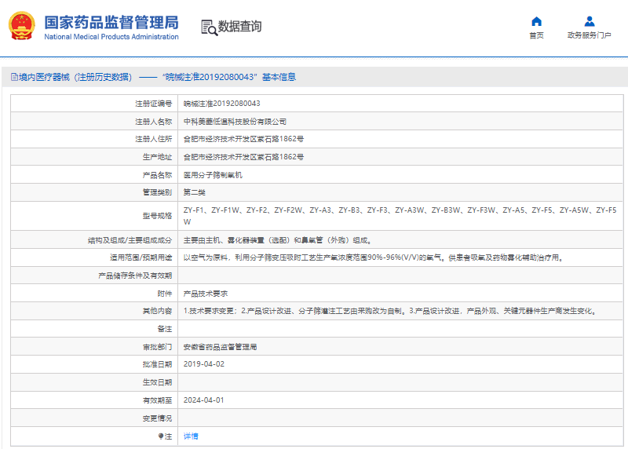Click National Medical Products Administration text
The width and height of the screenshot is (628, 449).
pyautogui.click(x=111, y=37)
